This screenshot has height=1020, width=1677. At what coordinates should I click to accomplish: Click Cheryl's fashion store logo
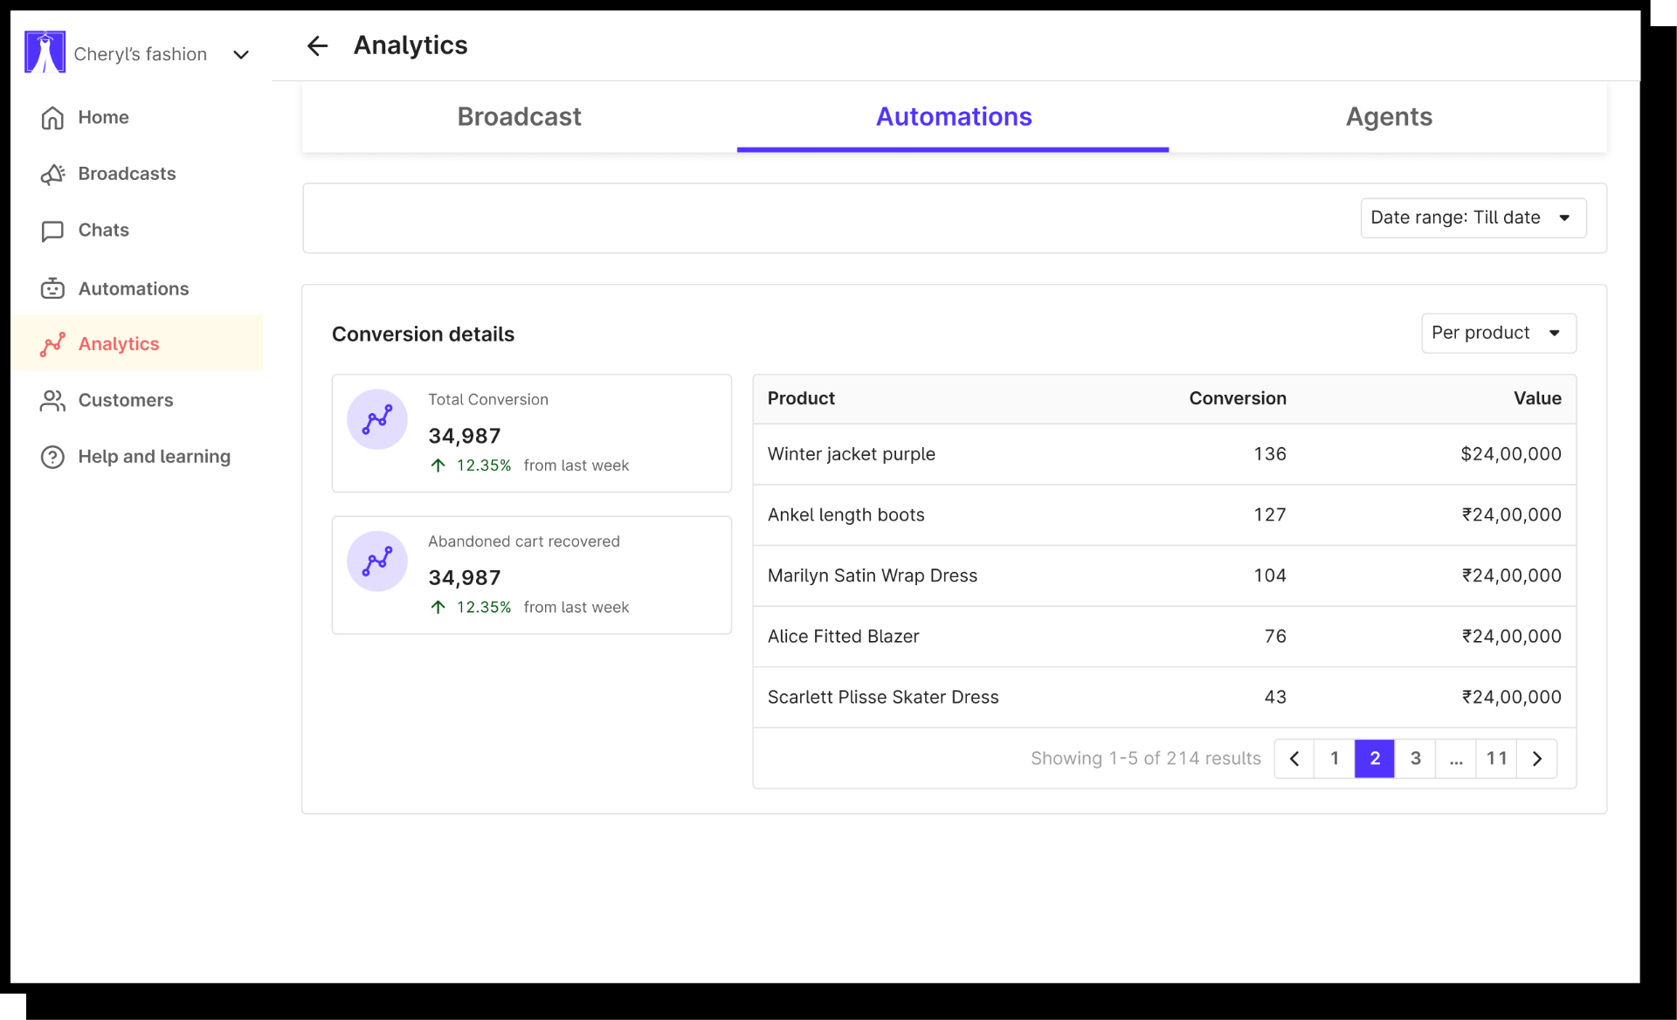[x=45, y=52]
